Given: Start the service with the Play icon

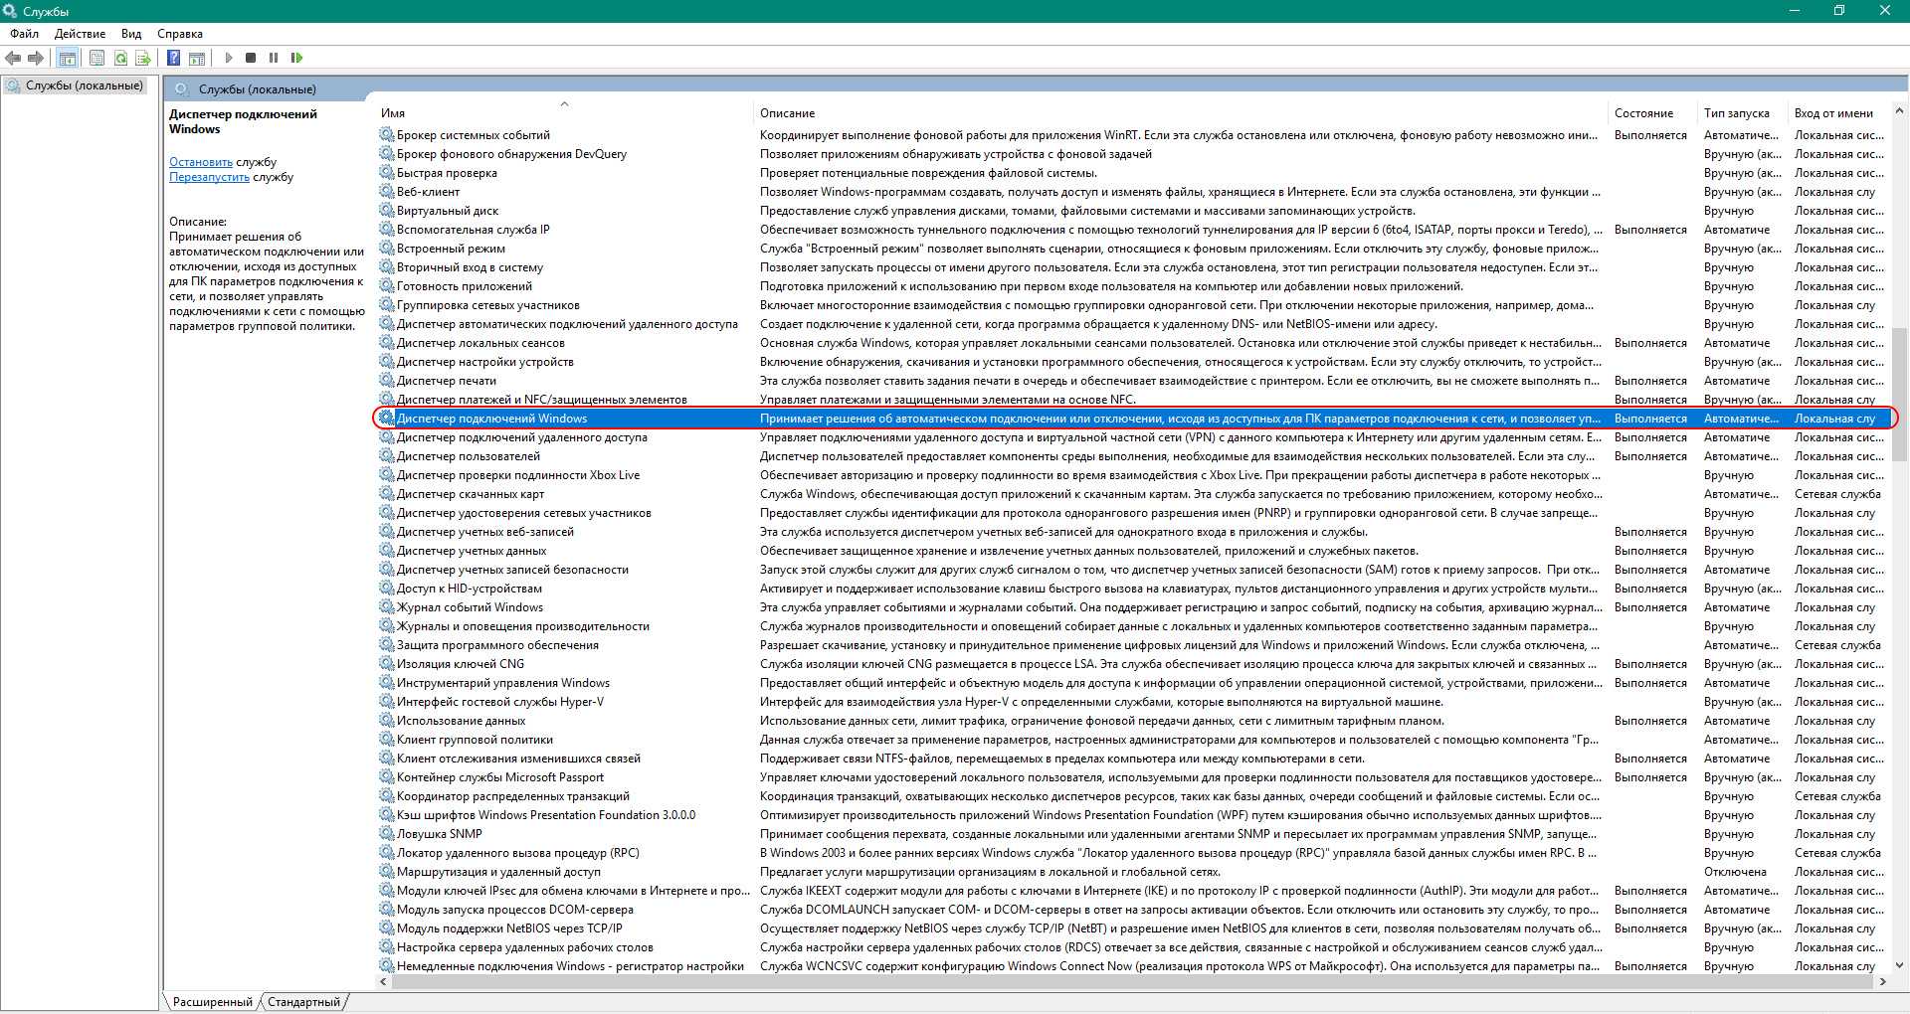Looking at the screenshot, I should click(x=229, y=58).
